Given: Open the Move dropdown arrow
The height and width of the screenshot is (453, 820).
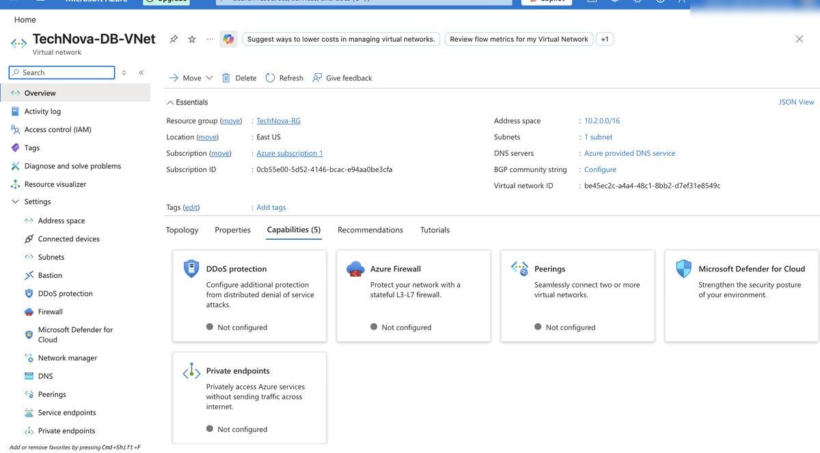Looking at the screenshot, I should pyautogui.click(x=209, y=78).
